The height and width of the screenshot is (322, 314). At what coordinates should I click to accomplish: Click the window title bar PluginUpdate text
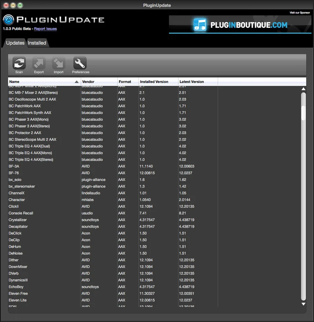(157, 5)
